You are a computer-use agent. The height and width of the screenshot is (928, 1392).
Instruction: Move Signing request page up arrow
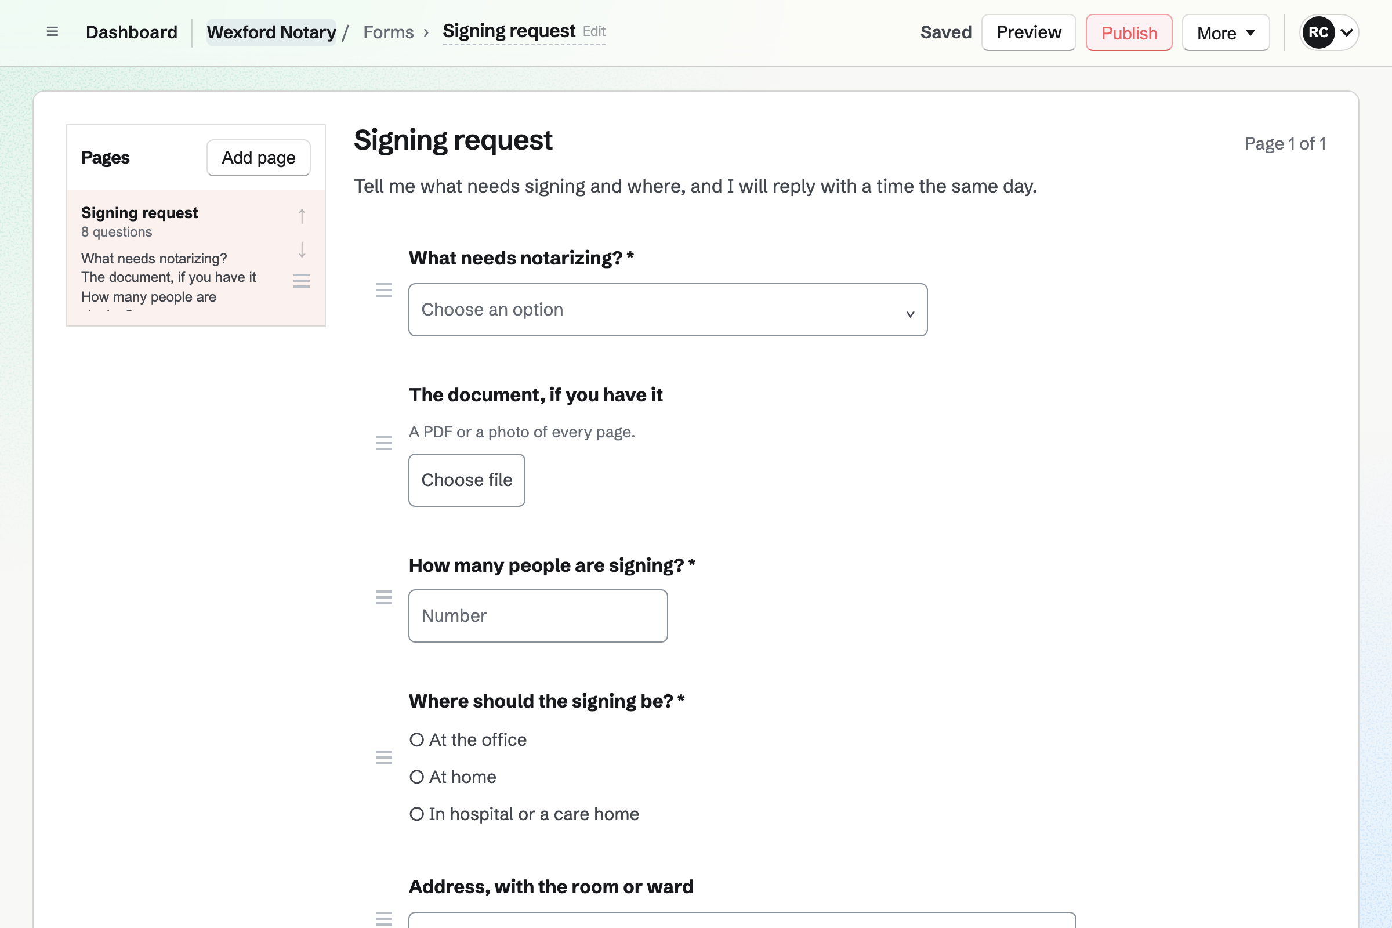[302, 216]
